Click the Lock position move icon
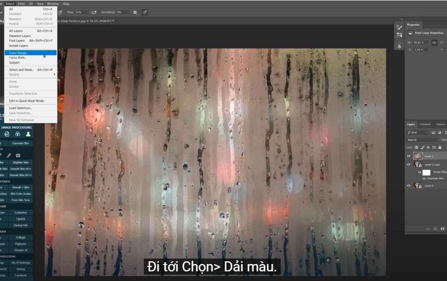 [428, 147]
